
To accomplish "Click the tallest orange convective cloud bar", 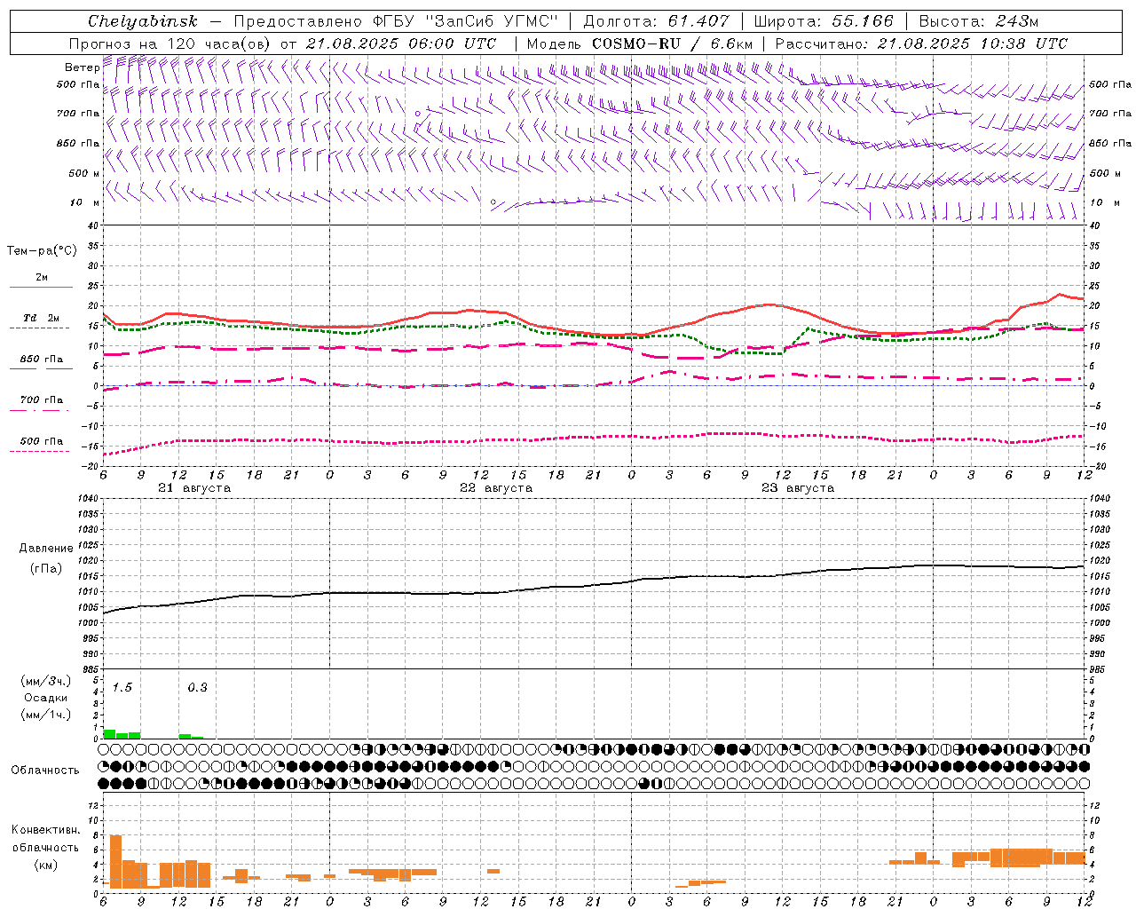I will click(115, 861).
